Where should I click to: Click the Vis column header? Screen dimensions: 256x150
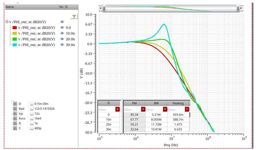62,7
